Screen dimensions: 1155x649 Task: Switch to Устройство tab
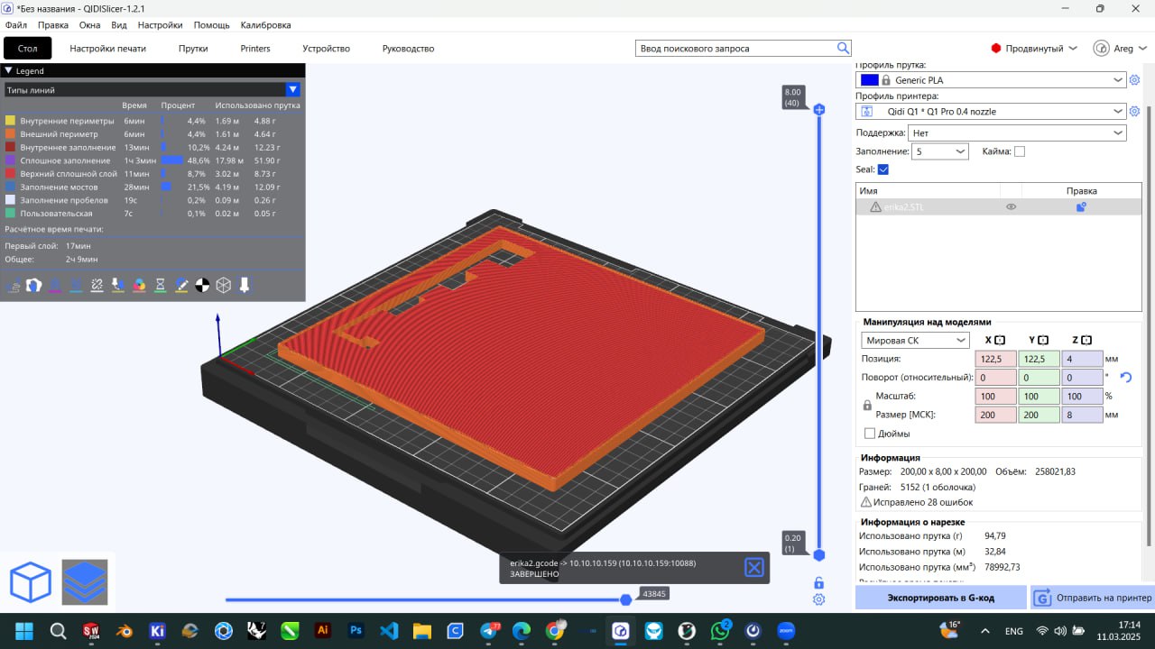click(326, 48)
